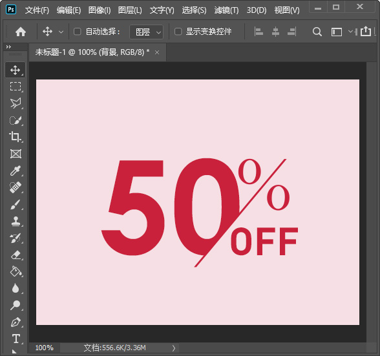Select the Pen tool
The width and height of the screenshot is (380, 356).
pos(16,322)
